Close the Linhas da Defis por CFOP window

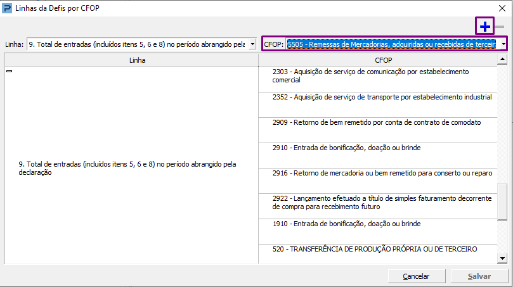(x=502, y=8)
